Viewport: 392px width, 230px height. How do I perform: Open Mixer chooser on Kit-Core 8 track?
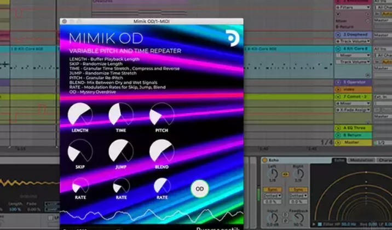353,55
